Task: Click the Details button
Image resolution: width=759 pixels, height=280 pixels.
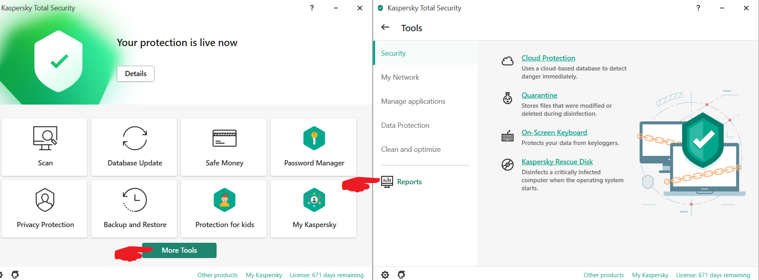Action: (136, 74)
